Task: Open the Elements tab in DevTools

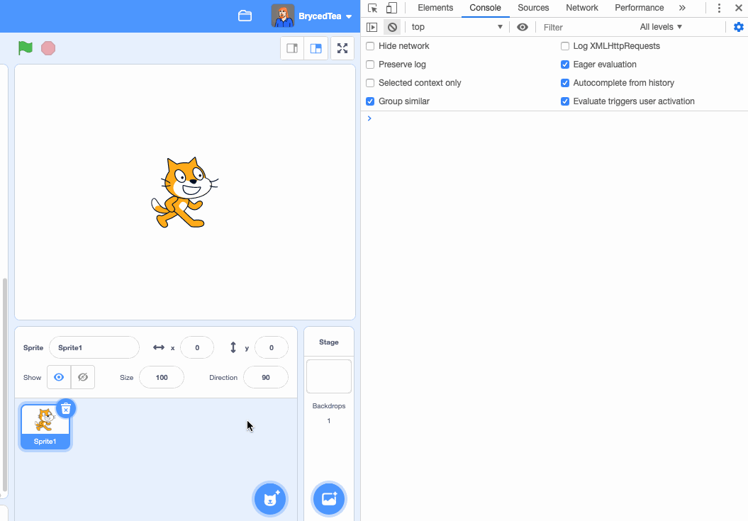Action: tap(435, 8)
